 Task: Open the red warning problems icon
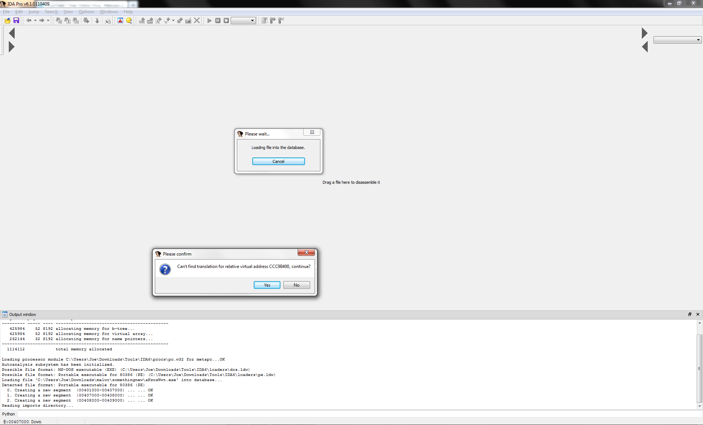(120, 20)
